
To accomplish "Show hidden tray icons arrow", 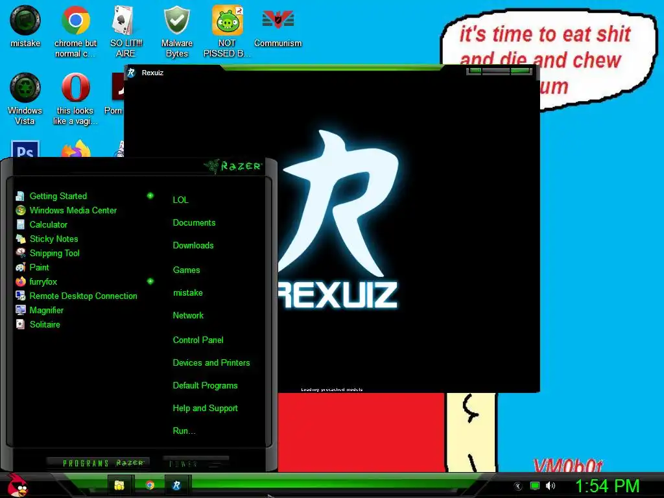I will 517,486.
